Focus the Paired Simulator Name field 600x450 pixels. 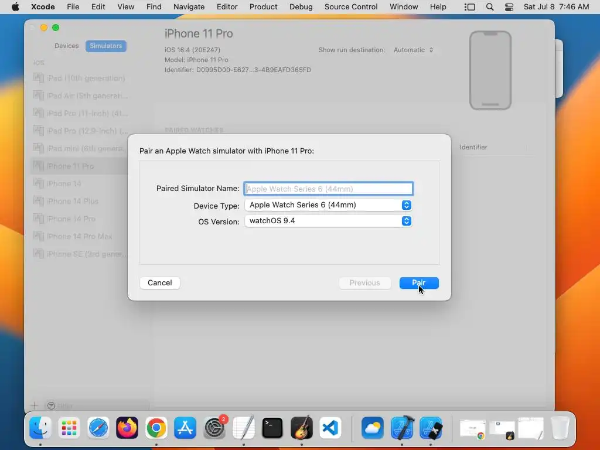pos(328,189)
